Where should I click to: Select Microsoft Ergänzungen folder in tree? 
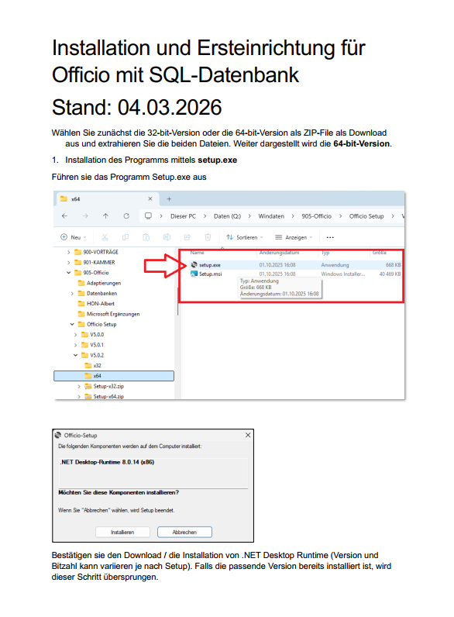pyautogui.click(x=109, y=314)
